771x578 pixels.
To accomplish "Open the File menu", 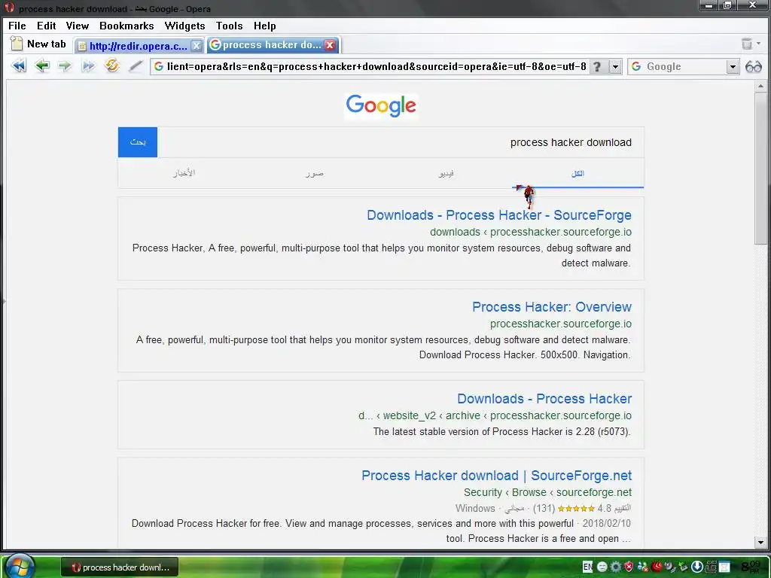I will [17, 26].
